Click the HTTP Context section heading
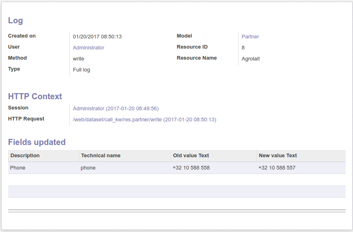 (x=35, y=96)
